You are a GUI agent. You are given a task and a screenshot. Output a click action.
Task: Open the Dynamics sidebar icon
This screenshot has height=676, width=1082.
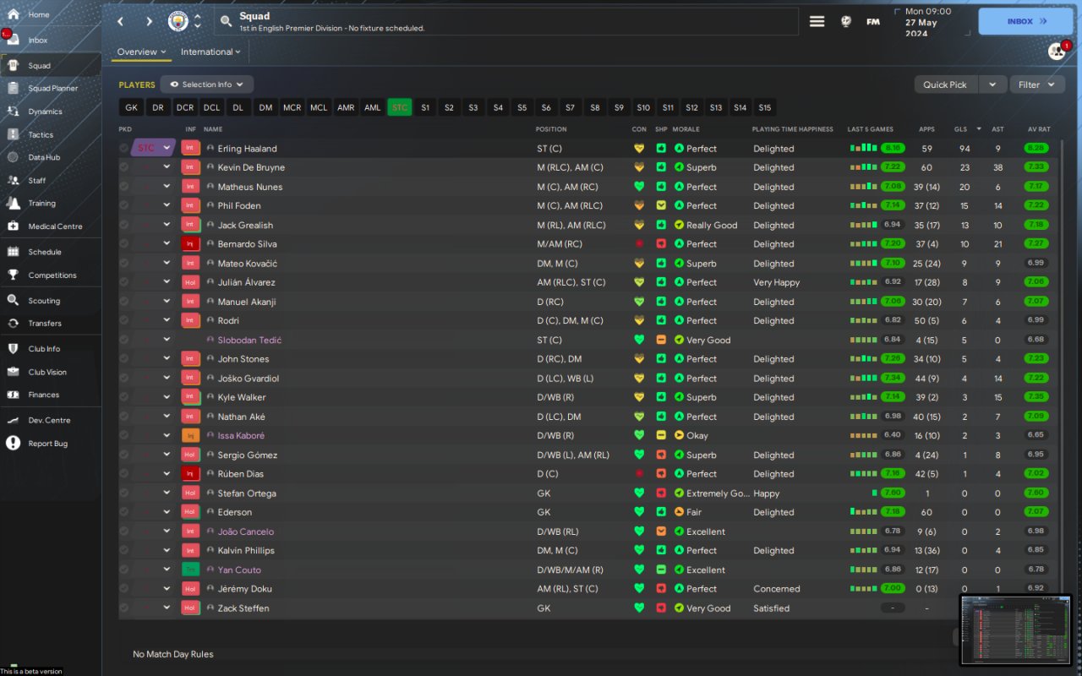coord(13,112)
